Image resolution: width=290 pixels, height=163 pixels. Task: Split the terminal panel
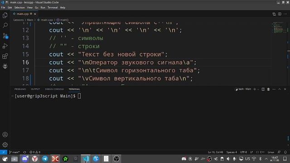pyautogui.click(x=263, y=89)
